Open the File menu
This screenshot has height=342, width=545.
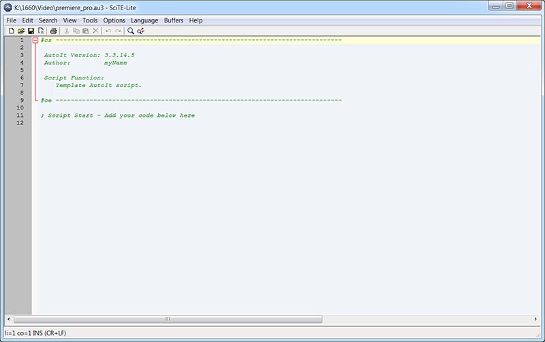11,20
